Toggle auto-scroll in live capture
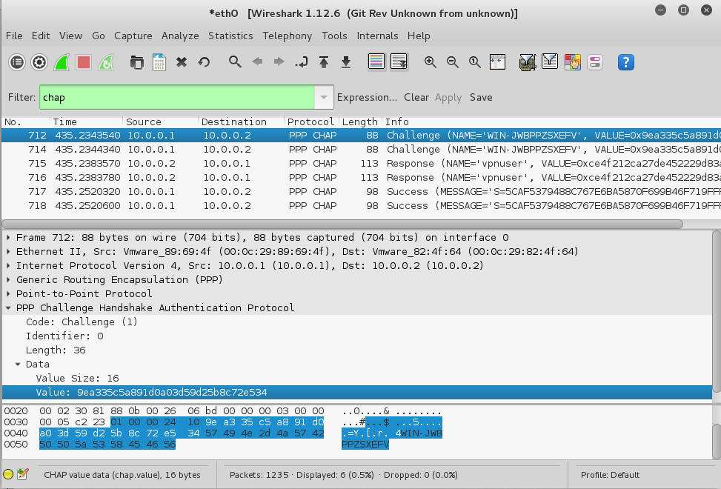The image size is (721, 489). 399,62
